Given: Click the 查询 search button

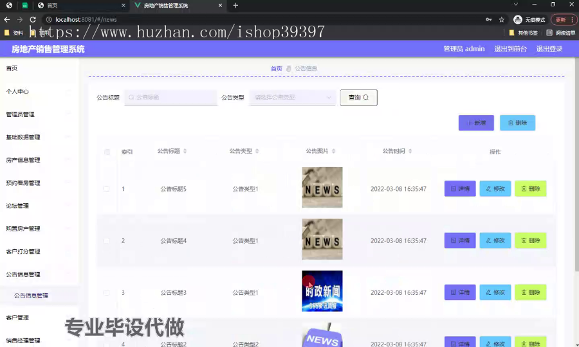Looking at the screenshot, I should 358,97.
